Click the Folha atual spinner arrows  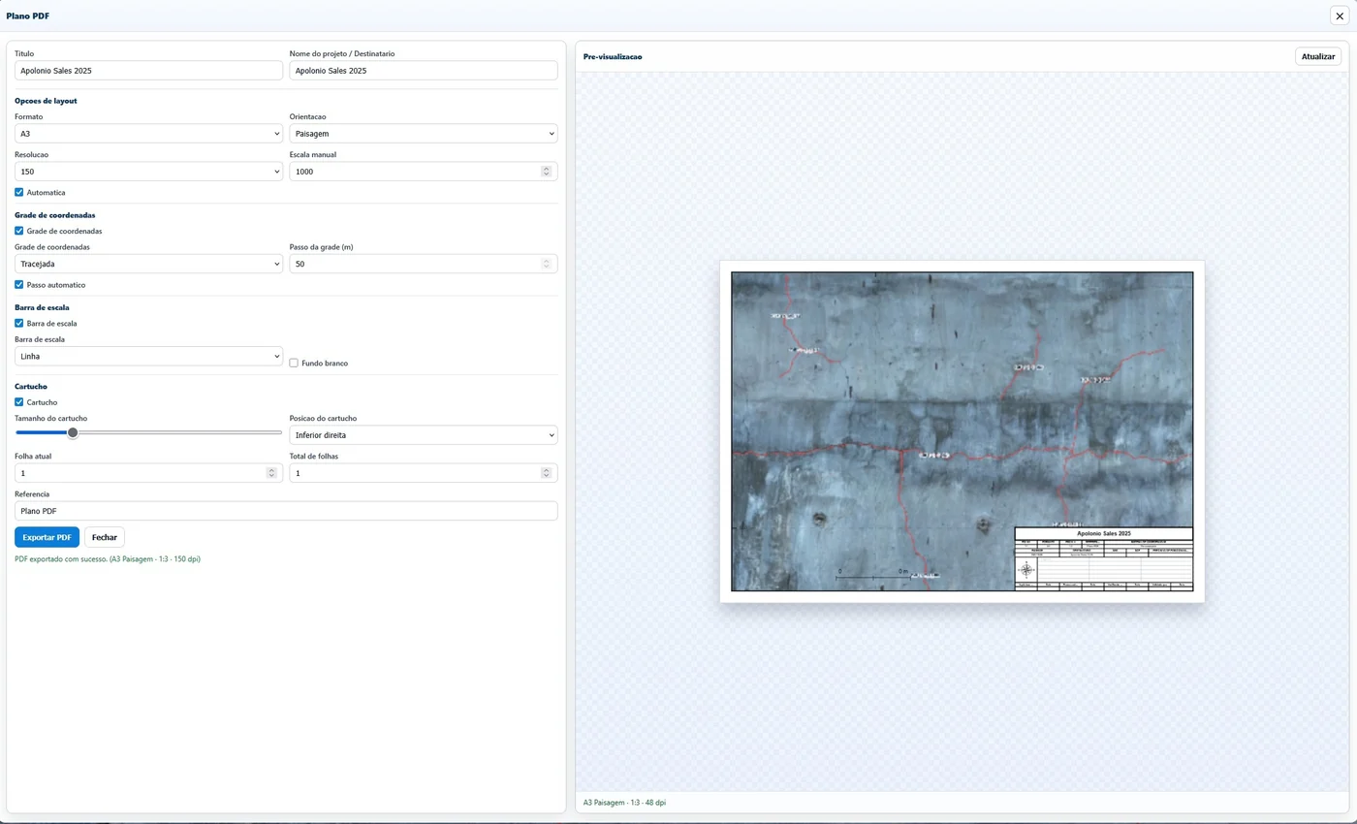point(271,473)
